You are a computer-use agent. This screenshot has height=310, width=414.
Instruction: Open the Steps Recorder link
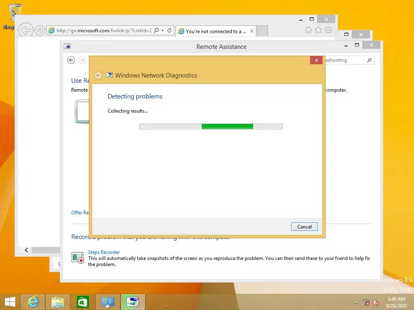[x=104, y=252]
